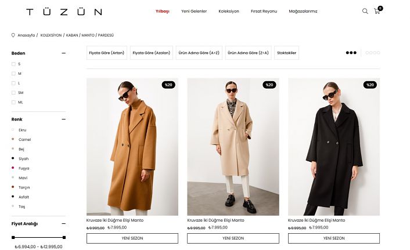410x250 pixels.
Task: Filter by Stoktakiler button
Action: coord(286,53)
